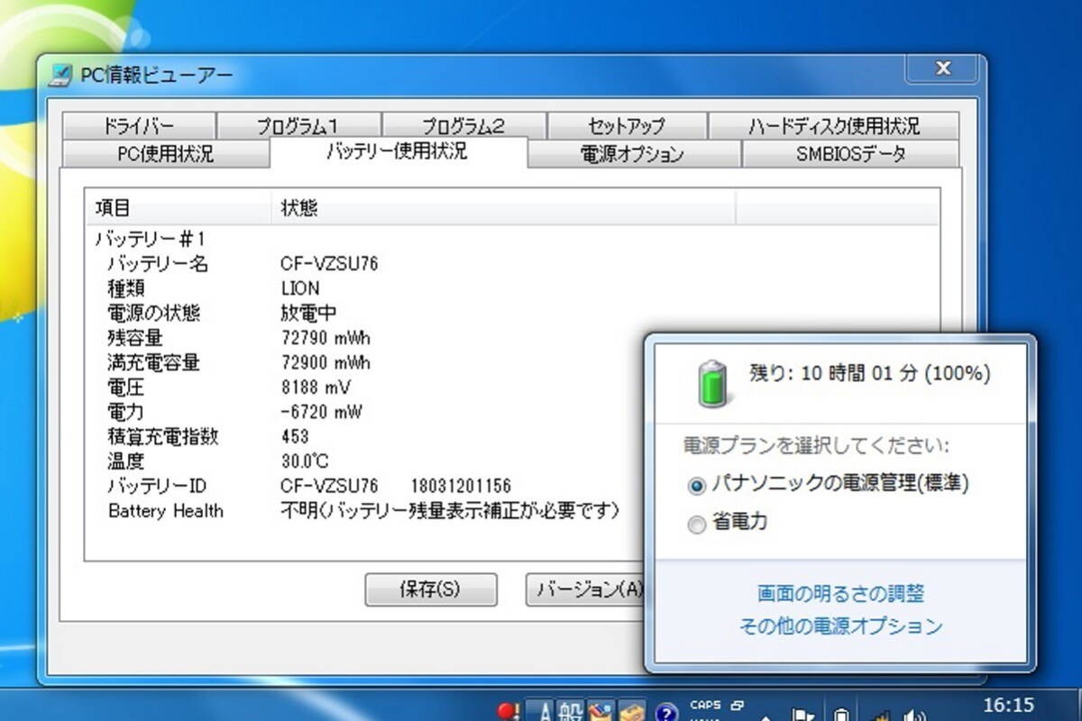Click the 18031201156 battery ID number
The image size is (1082, 721).
461,487
